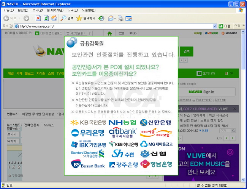Click the edit/messenger window toolbar icon
Screen dimensions: 247x189
point(128,18)
